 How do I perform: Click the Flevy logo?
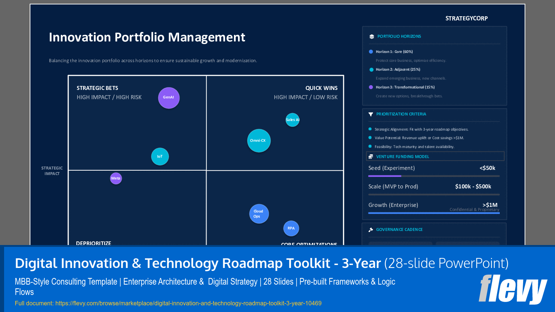pos(513,289)
